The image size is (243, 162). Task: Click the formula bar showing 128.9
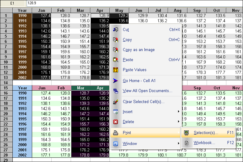pyautogui.click(x=133, y=3)
